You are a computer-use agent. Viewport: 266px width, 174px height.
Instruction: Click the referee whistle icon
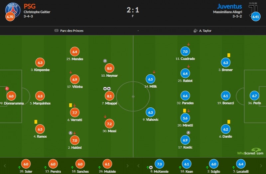196,31
